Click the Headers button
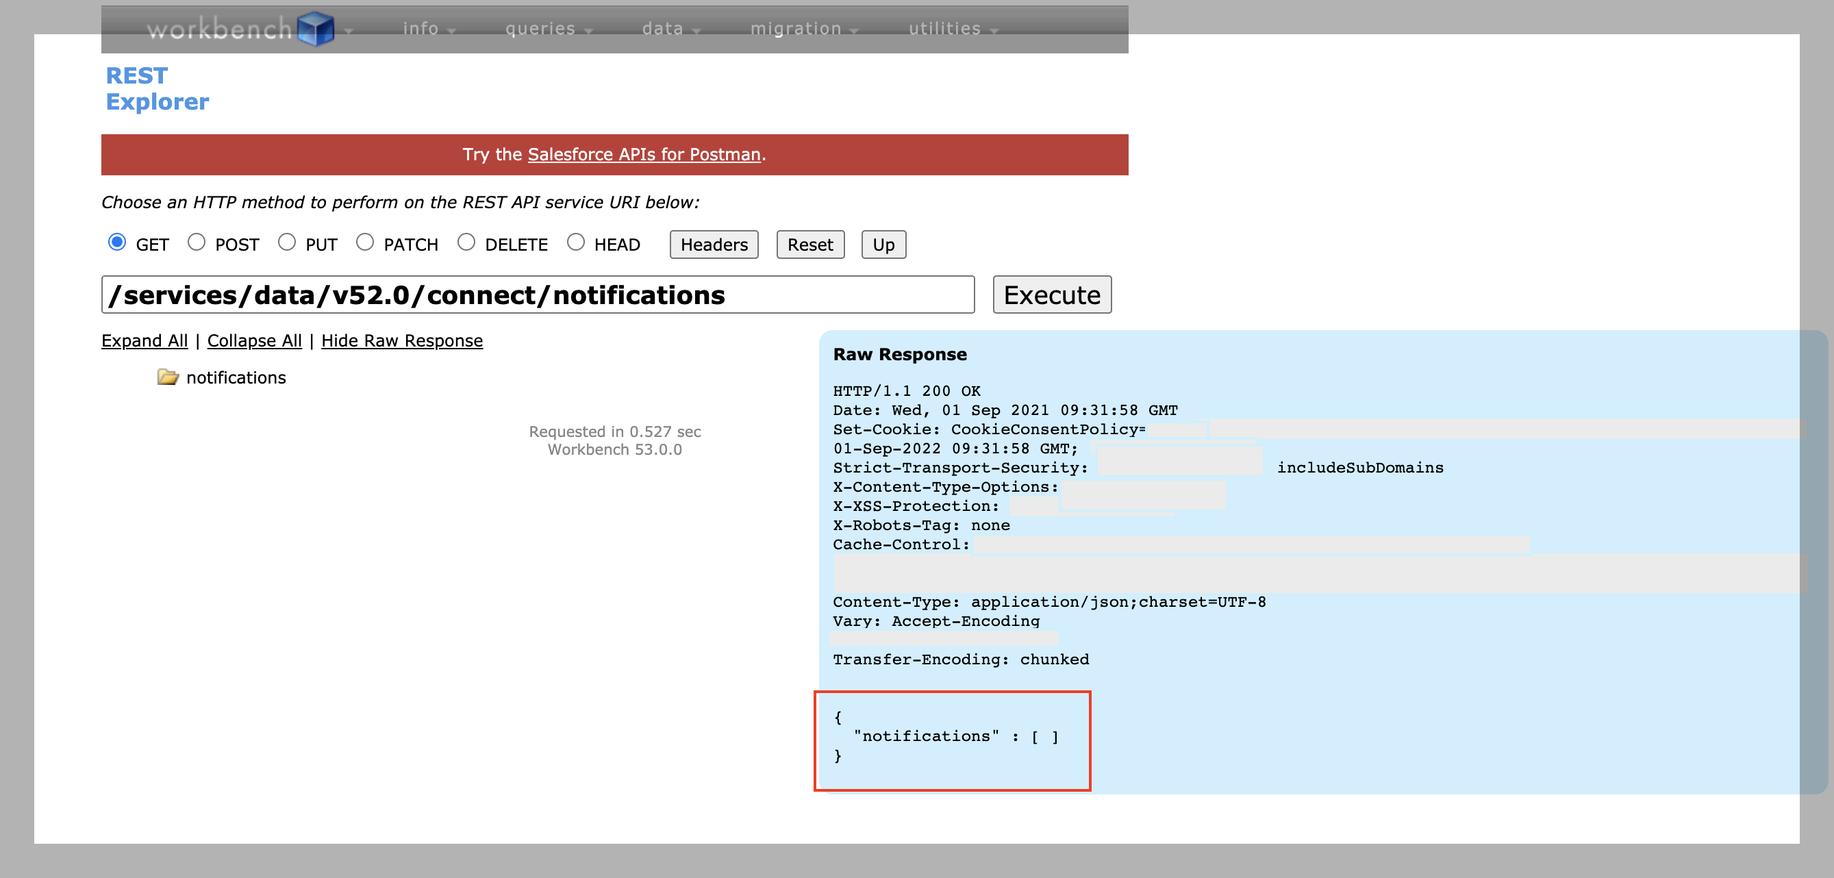Viewport: 1834px width, 878px height. [714, 245]
